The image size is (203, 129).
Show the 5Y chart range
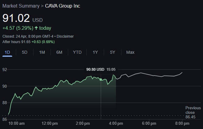[x=113, y=52]
